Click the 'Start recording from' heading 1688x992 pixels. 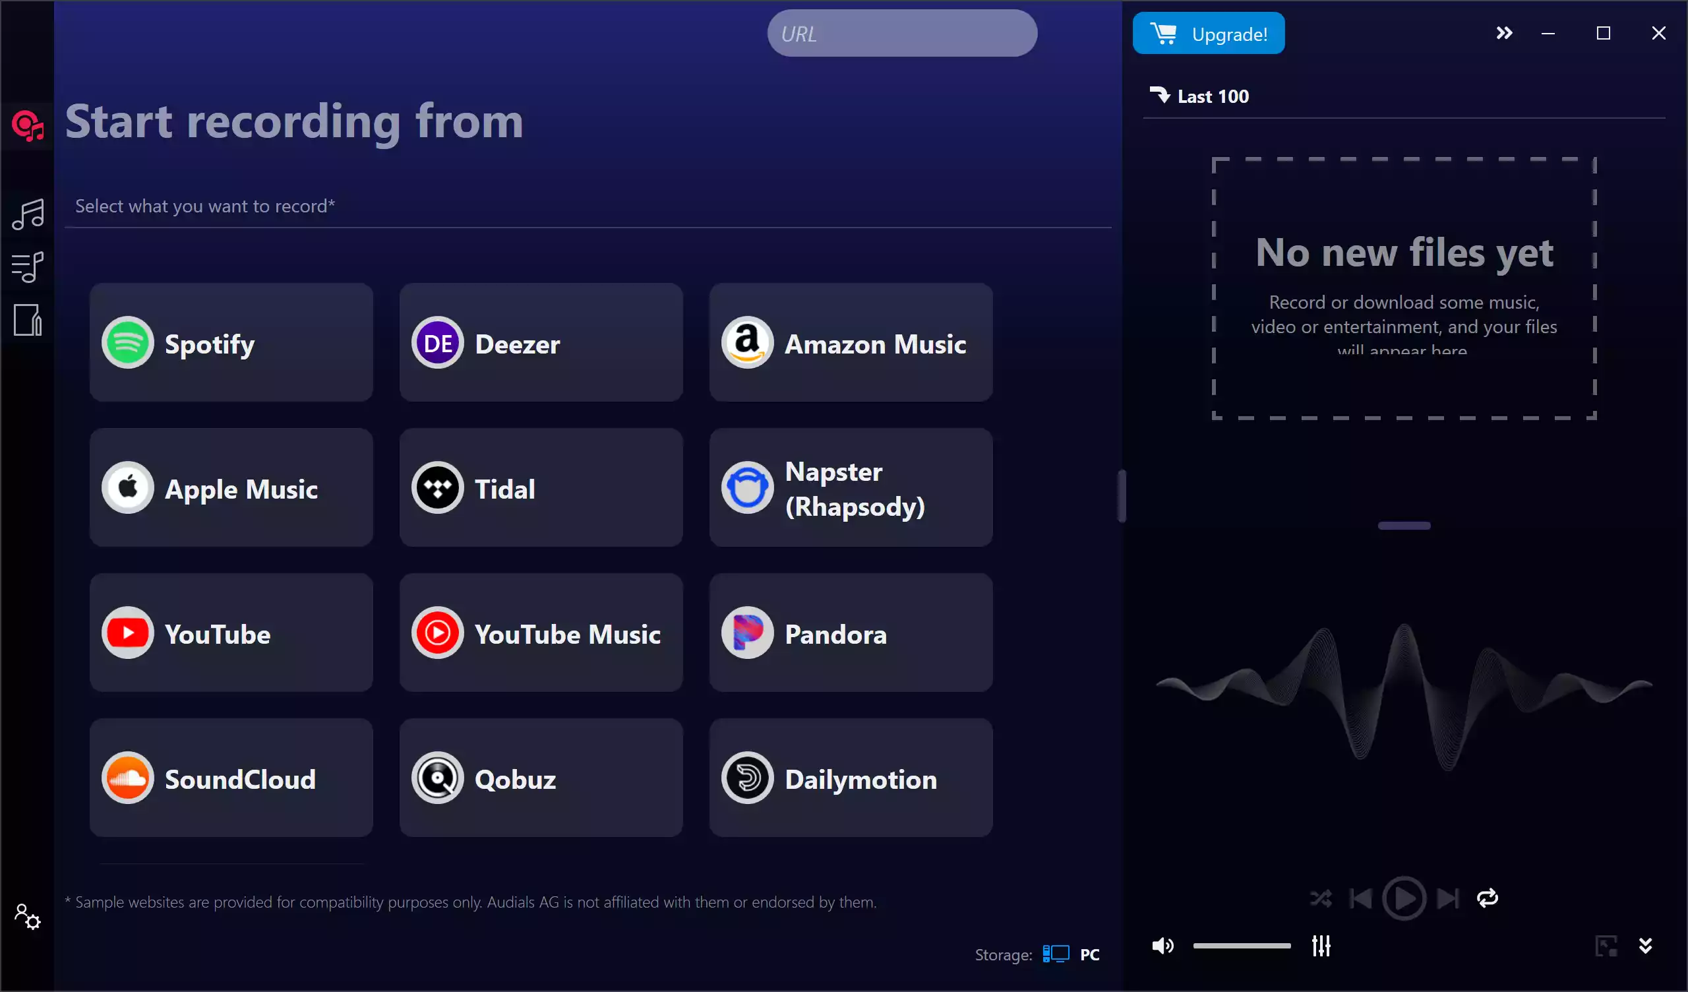[x=294, y=123]
